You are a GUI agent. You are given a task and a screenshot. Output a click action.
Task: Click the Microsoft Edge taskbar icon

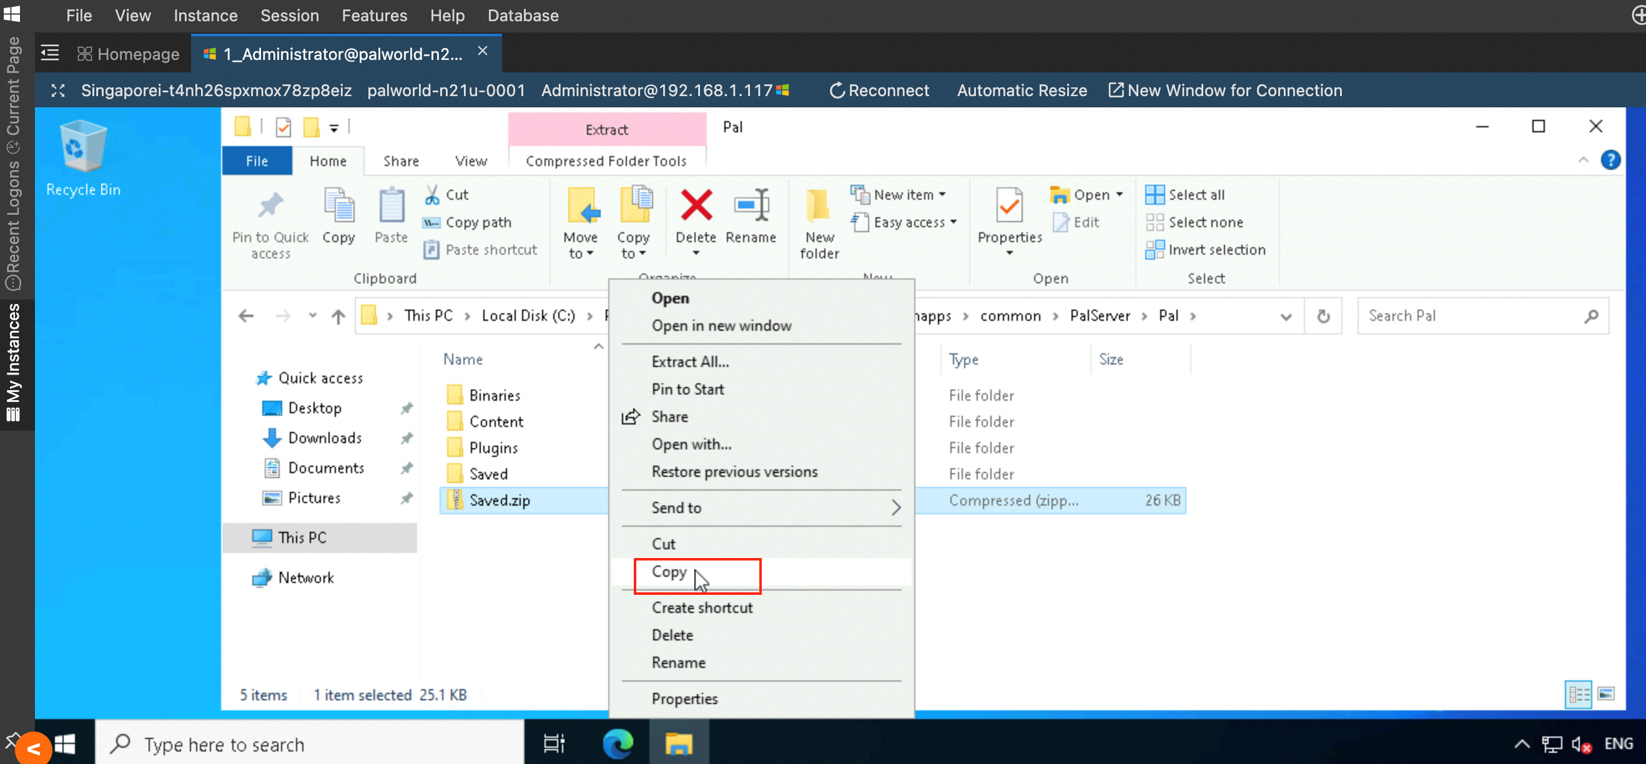tap(617, 743)
